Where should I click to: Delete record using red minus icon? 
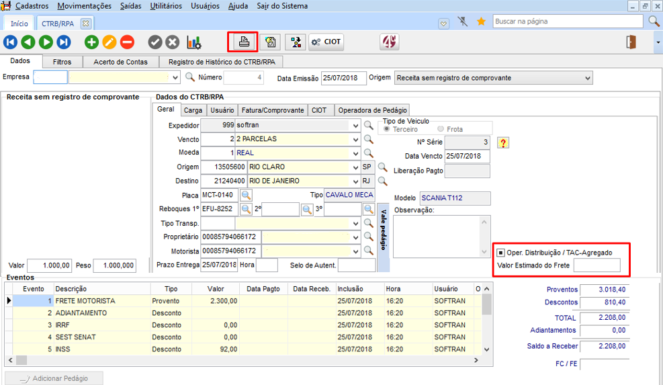(x=127, y=42)
